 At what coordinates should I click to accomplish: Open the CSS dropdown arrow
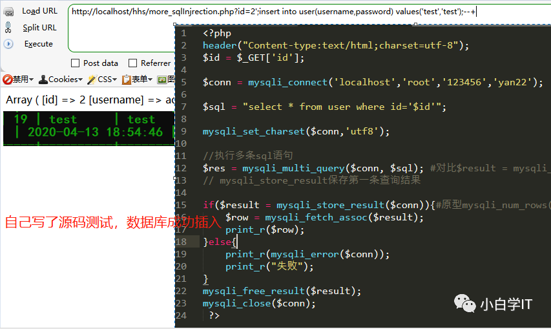tap(114, 80)
